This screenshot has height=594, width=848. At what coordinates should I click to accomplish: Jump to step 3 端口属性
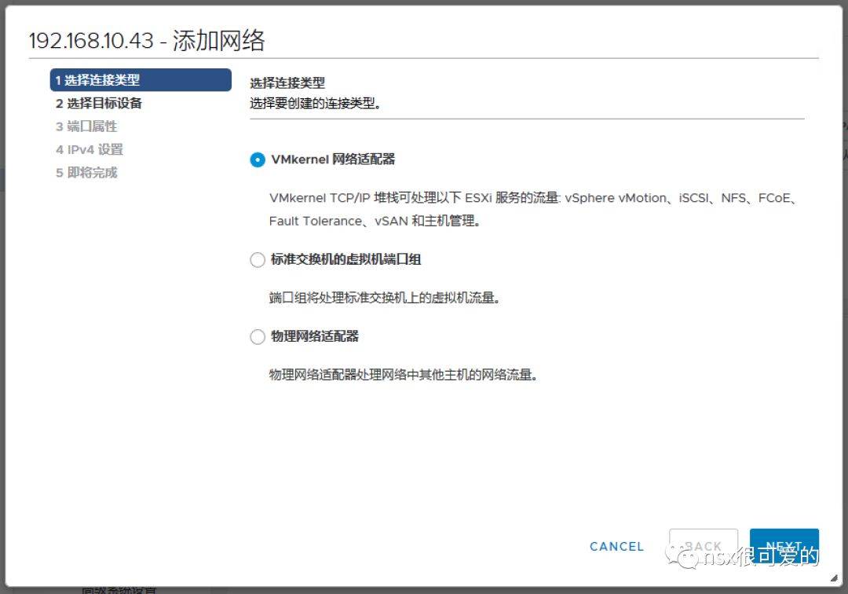tap(86, 126)
